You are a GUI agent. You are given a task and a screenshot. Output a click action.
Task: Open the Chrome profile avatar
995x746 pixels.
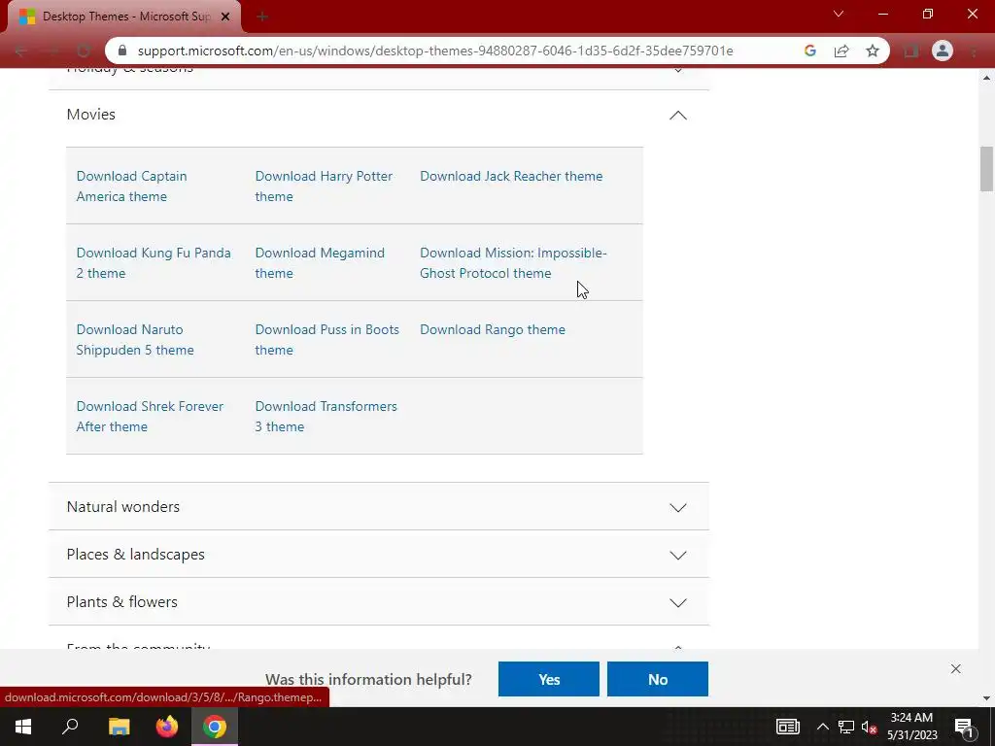click(x=943, y=51)
